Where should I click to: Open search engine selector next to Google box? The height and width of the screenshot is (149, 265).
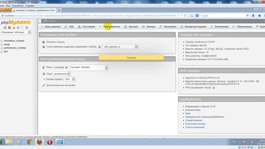tap(198, 16)
